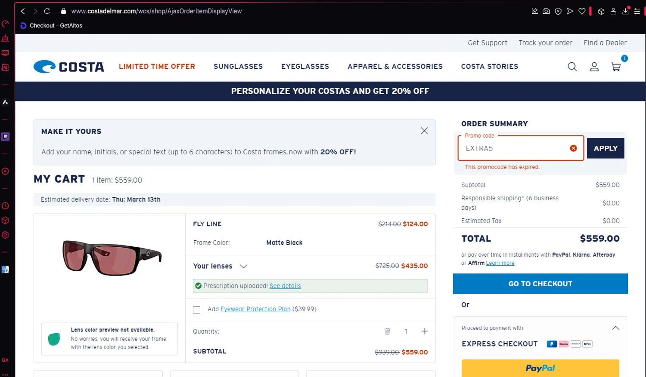Open the Eyeglasses menu
This screenshot has height=377, width=646.
click(x=305, y=67)
